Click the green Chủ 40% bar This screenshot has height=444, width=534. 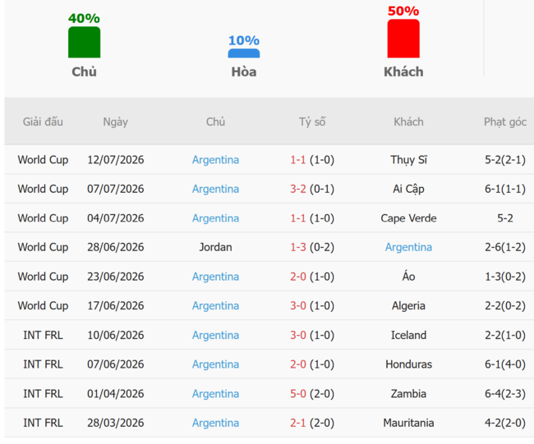point(84,42)
